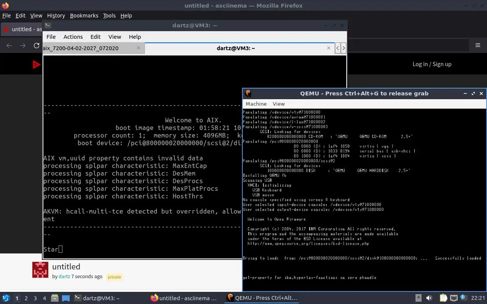This screenshot has width=487, height=304.
Task: Click the terminal window title bar icon
Action: (x=48, y=25)
